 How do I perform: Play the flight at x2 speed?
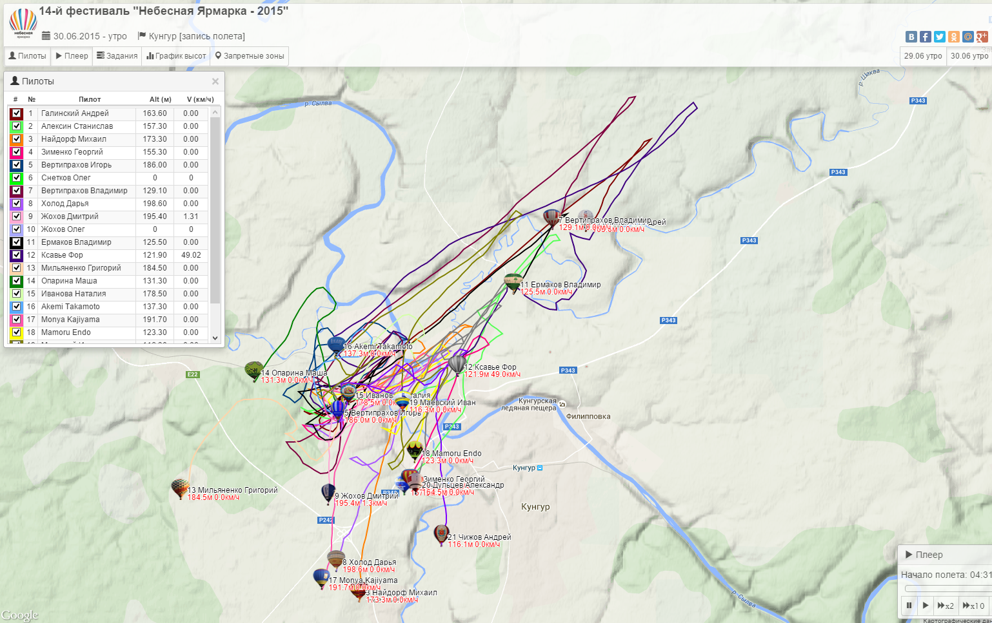945,606
